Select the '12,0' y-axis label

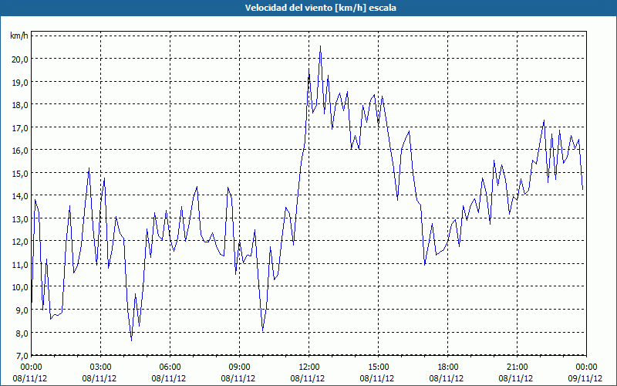click(x=20, y=242)
